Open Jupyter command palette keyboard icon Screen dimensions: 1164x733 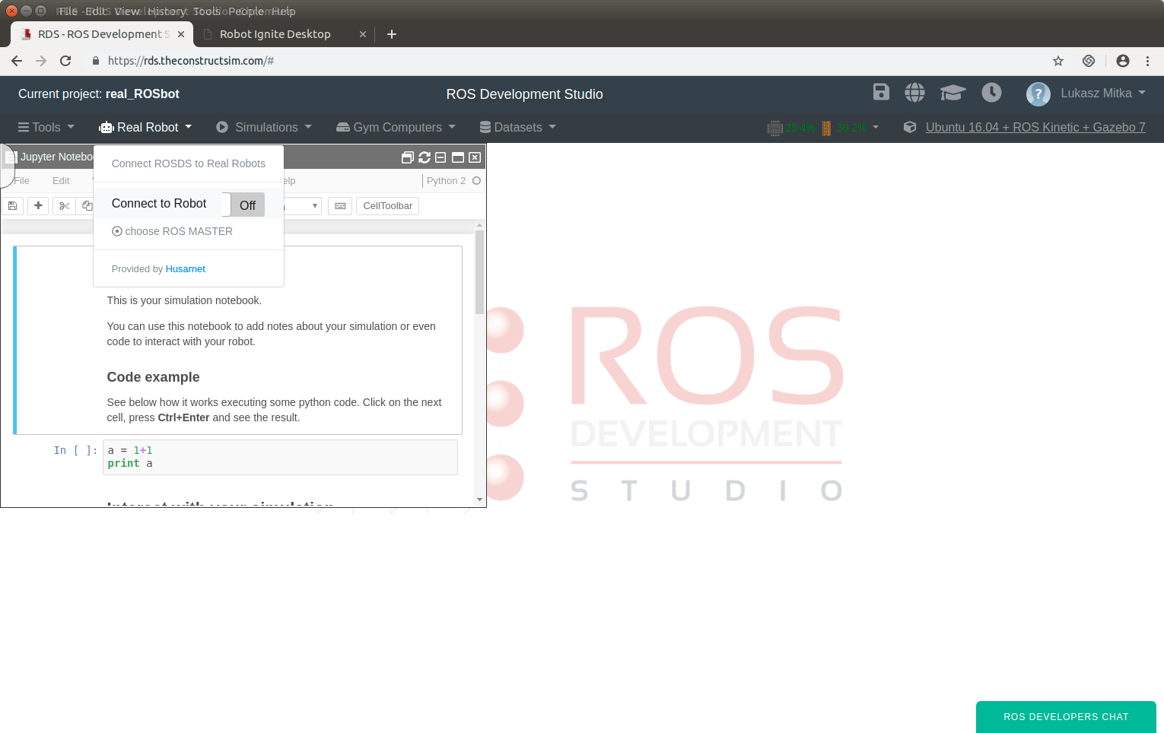(x=340, y=206)
